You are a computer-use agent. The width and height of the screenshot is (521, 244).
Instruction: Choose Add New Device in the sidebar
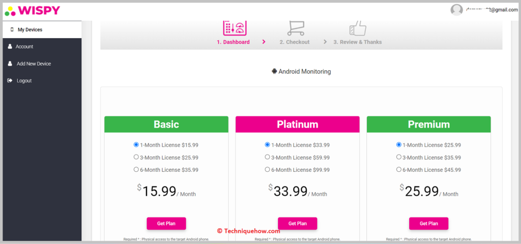tap(42, 64)
